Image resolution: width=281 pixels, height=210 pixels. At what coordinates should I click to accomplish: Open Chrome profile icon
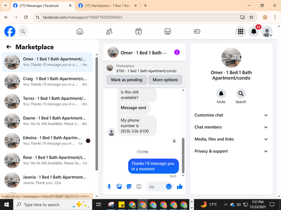[265, 17]
